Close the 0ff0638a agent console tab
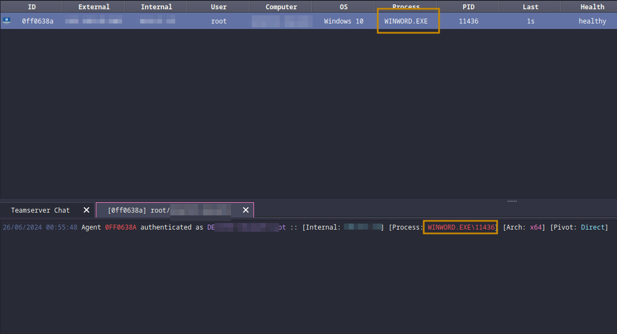 point(245,210)
